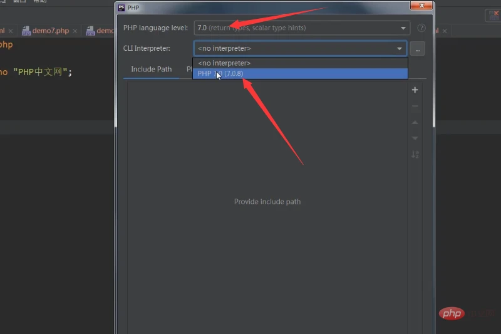Click the move path up arrow icon

[x=415, y=122]
